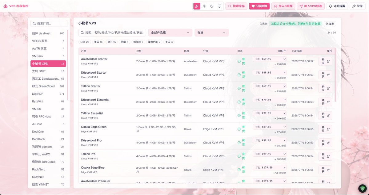This screenshot has width=369, height=195.
Task: Sort by 价格 column header
Action: [282, 51]
